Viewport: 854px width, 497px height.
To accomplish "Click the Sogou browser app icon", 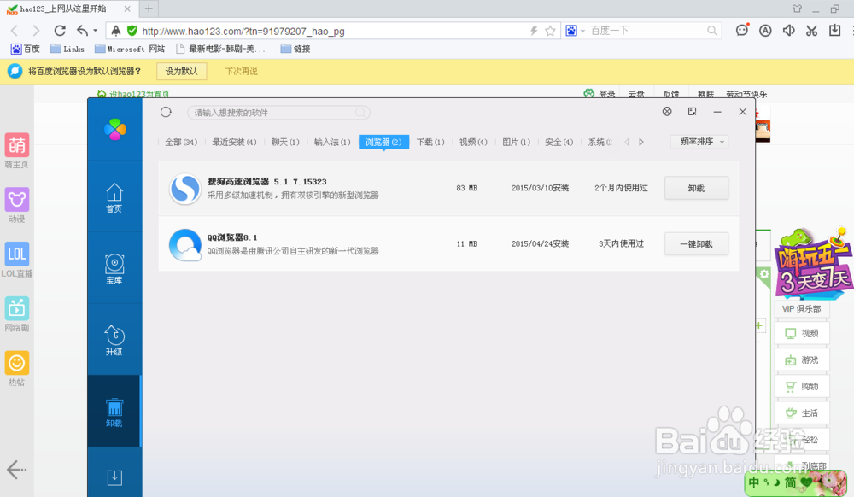I will [184, 189].
